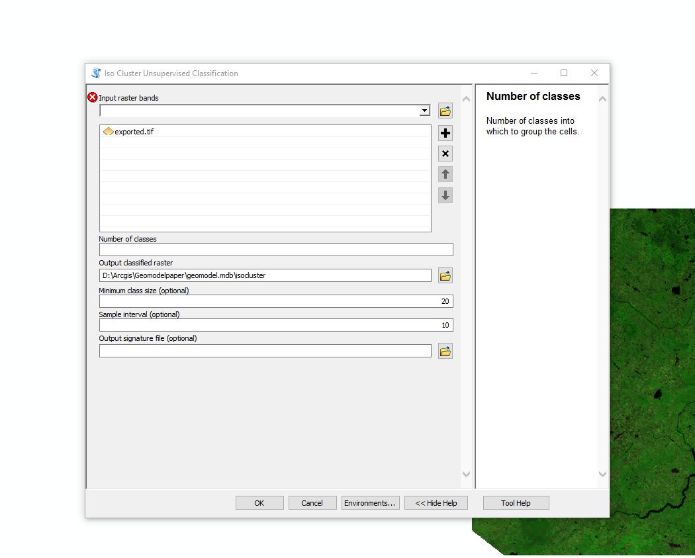The image size is (695, 558).
Task: Open the Environments settings
Action: point(370,502)
